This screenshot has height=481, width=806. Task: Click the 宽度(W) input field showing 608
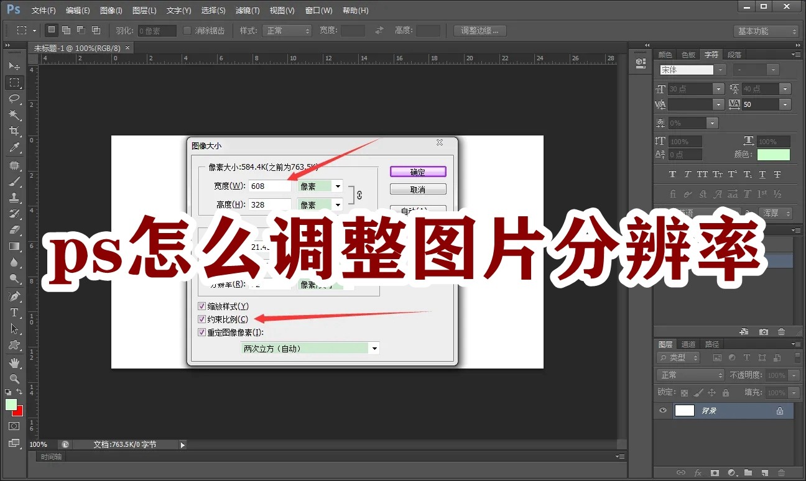[x=270, y=186]
